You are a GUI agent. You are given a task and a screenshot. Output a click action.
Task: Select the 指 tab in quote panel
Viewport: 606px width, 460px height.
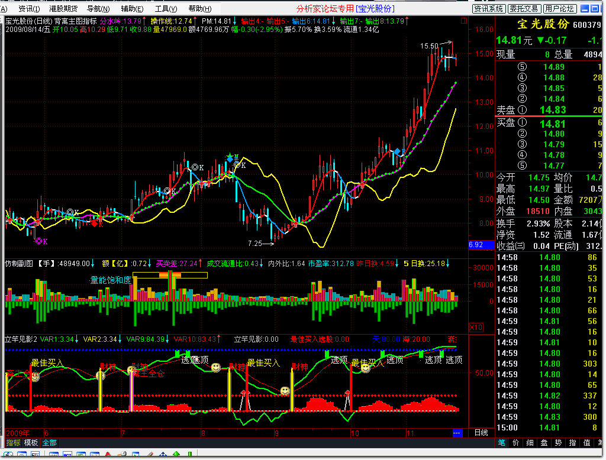tap(572, 443)
